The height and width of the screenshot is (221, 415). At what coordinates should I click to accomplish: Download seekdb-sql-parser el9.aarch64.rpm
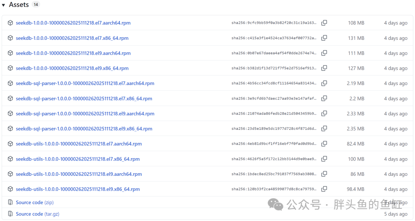point(85,113)
